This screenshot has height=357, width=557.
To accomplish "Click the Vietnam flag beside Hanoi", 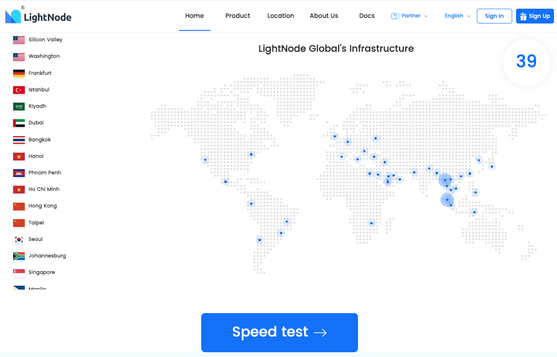I will click(18, 156).
